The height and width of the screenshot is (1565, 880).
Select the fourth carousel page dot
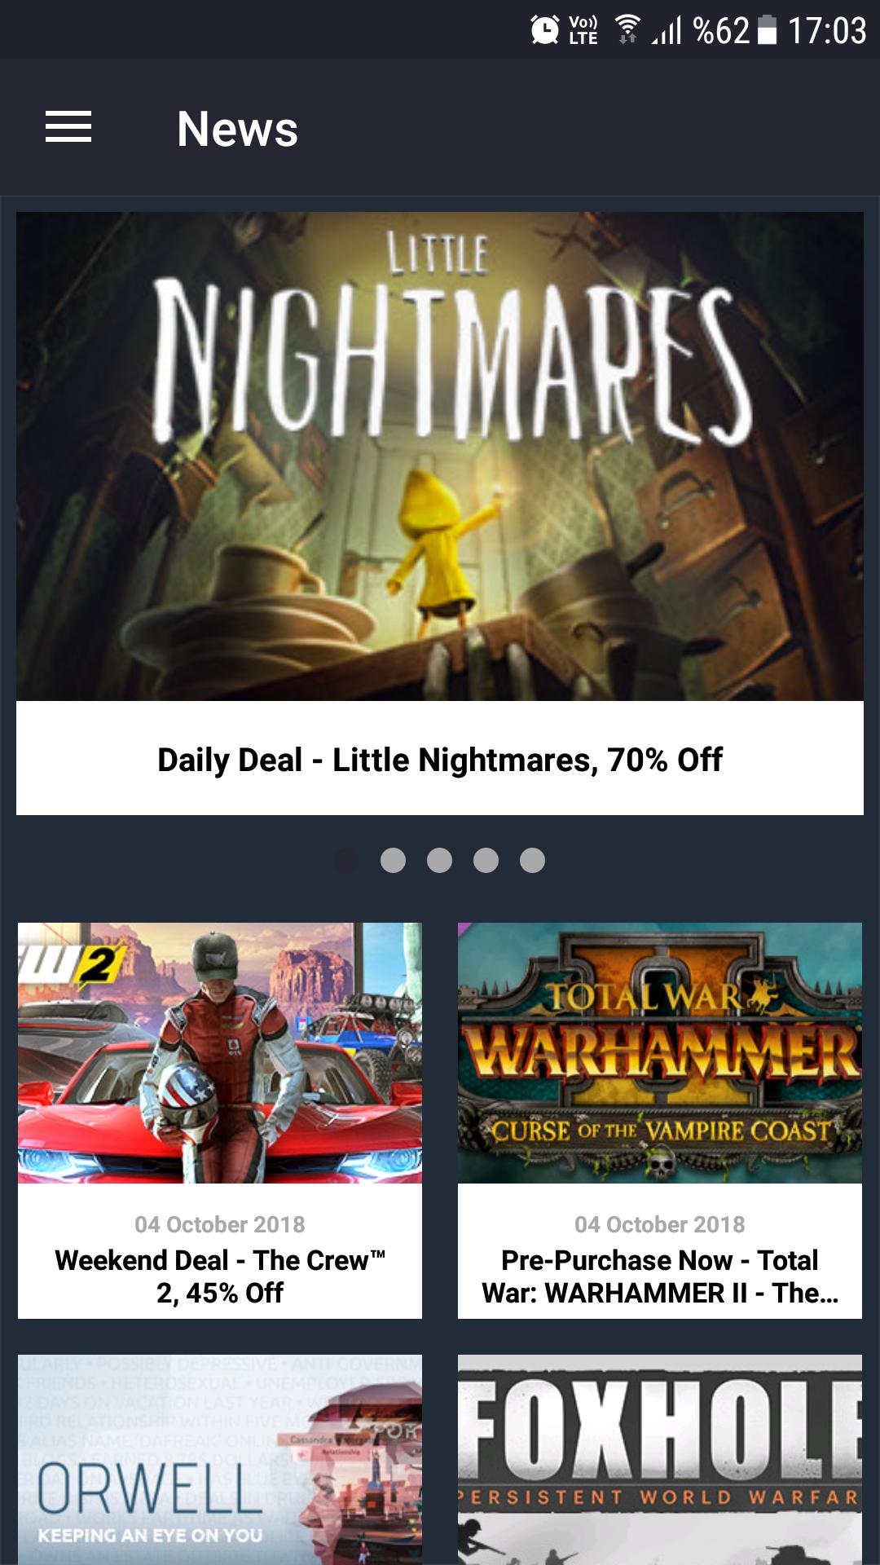coord(486,860)
